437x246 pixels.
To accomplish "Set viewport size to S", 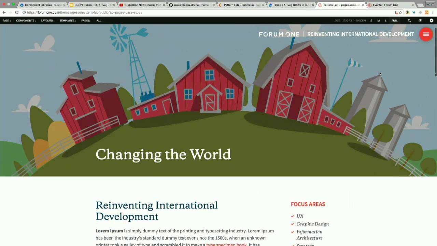I will click(x=371, y=20).
